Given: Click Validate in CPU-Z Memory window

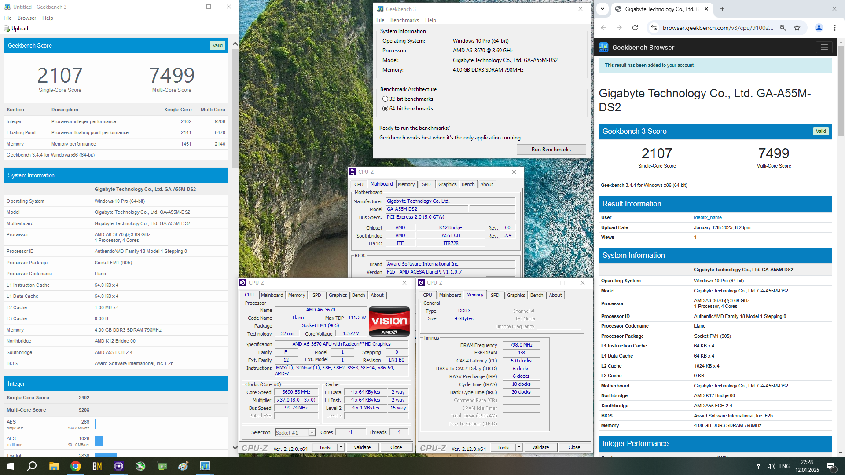Looking at the screenshot, I should [540, 447].
